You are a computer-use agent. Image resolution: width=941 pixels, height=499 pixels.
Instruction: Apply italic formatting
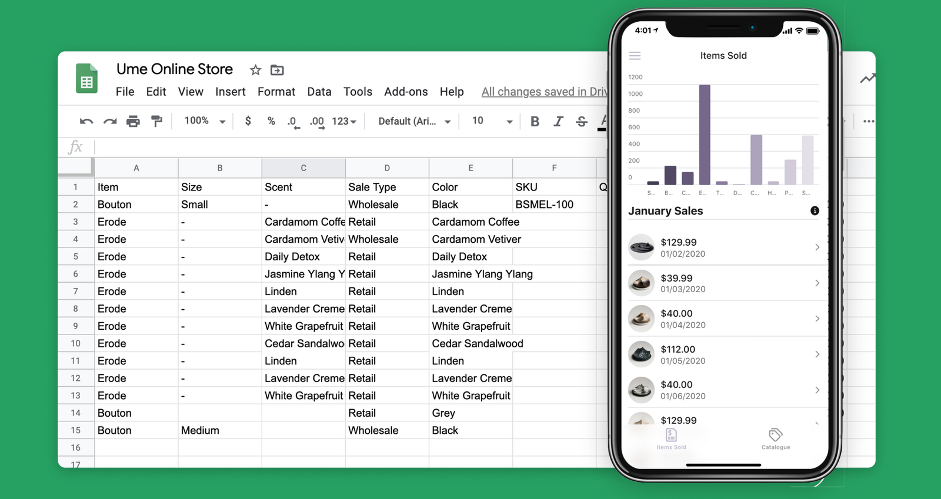pos(558,121)
